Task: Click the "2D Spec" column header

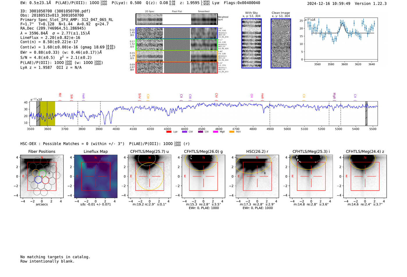Action: pos(150,12)
